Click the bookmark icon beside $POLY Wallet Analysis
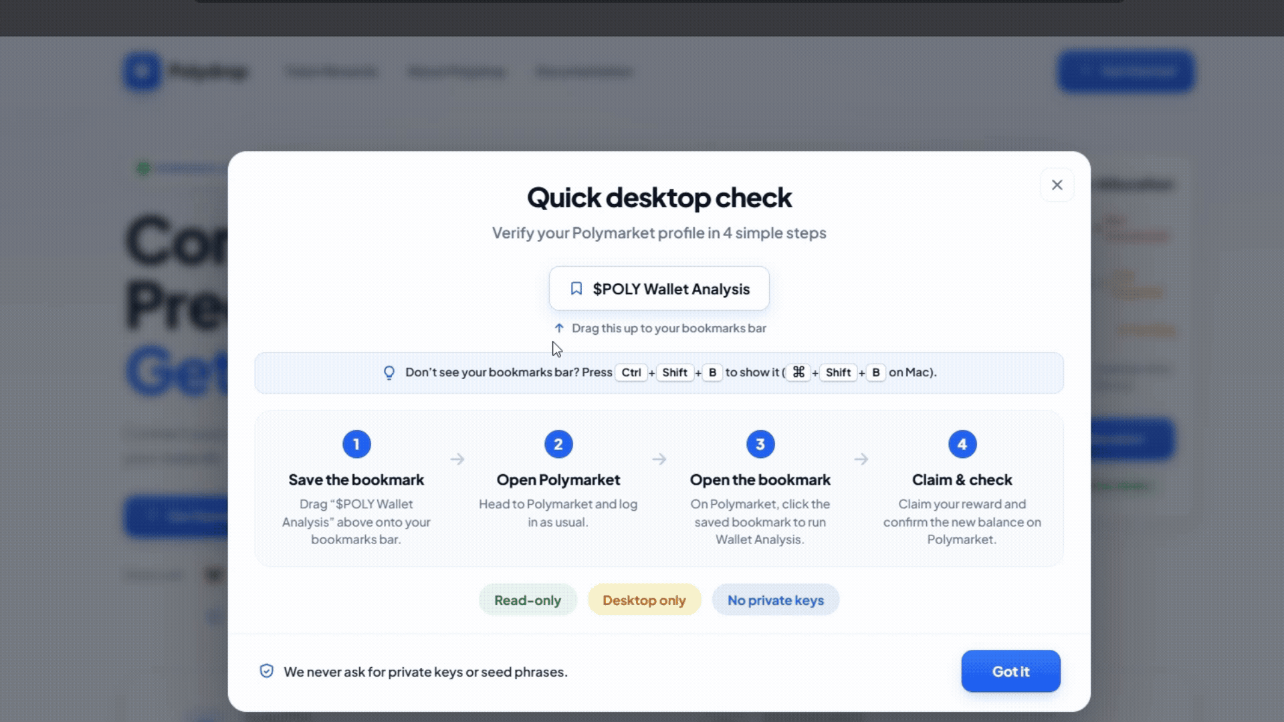This screenshot has width=1284, height=722. (x=576, y=289)
